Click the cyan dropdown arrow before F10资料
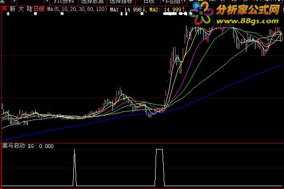Viewport: 284px width, 189px height. [47, 1]
